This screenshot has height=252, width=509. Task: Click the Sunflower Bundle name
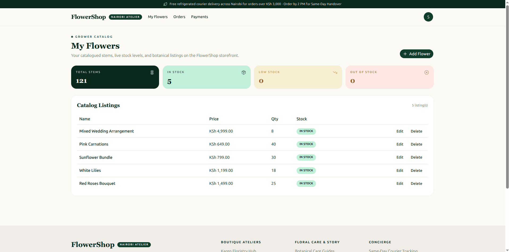pyautogui.click(x=96, y=157)
